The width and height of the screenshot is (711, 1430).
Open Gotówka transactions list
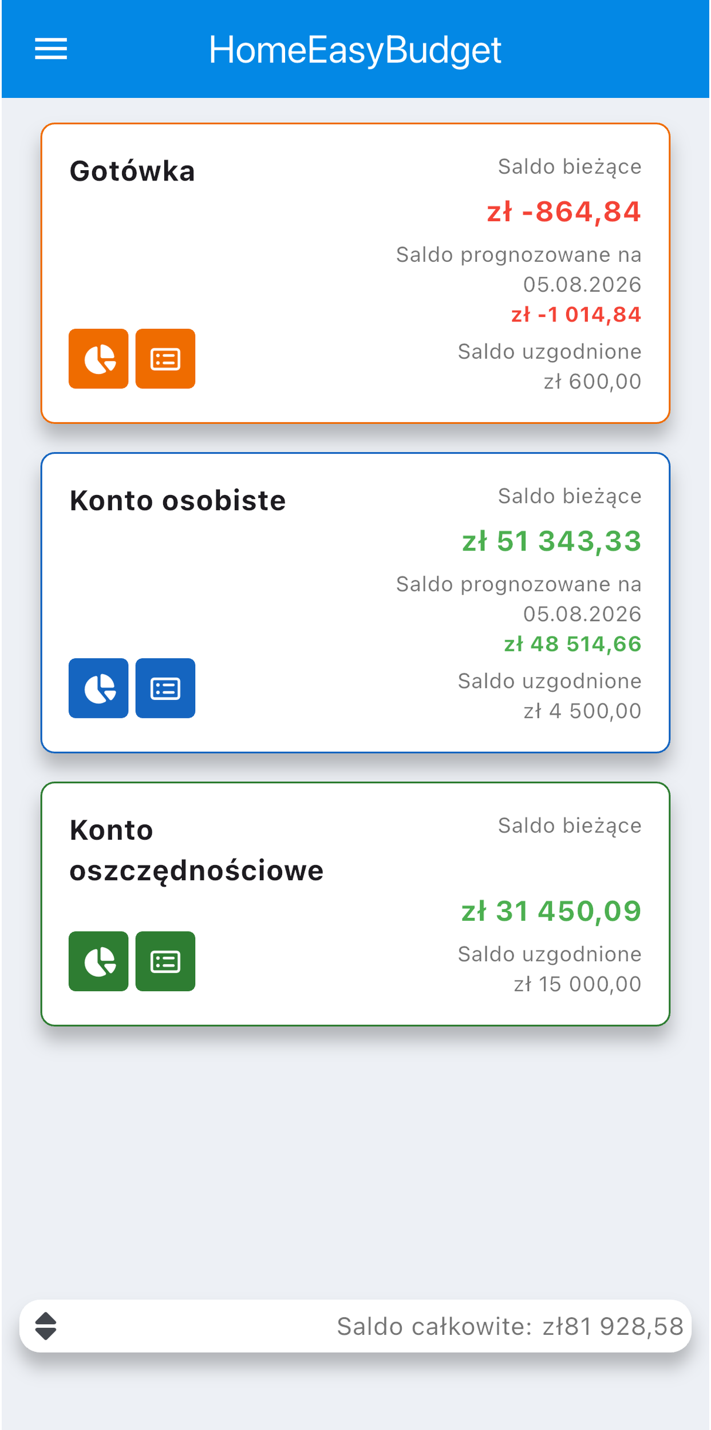coord(165,359)
